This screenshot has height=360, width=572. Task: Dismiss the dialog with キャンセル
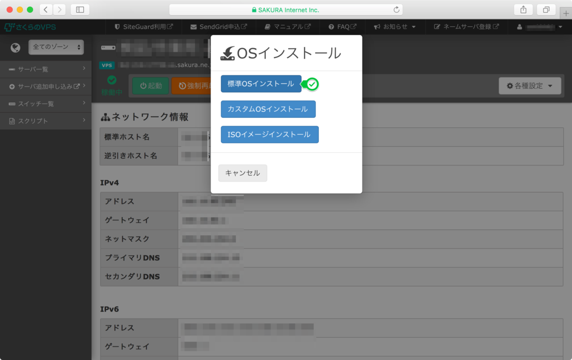[242, 173]
